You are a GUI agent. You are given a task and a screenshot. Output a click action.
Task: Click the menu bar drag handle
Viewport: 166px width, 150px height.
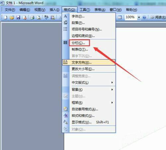(2, 10)
